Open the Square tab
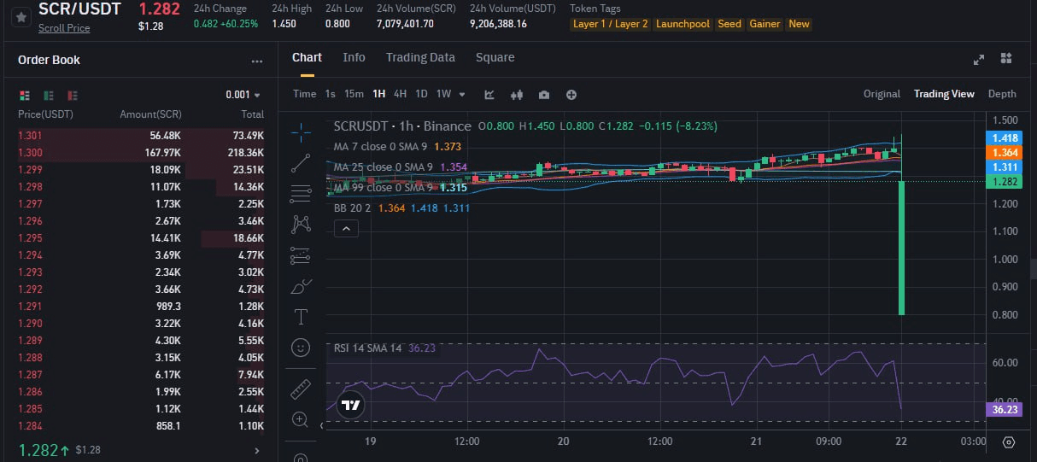 point(495,57)
